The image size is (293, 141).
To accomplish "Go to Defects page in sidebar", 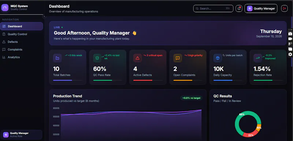I will [22, 42].
